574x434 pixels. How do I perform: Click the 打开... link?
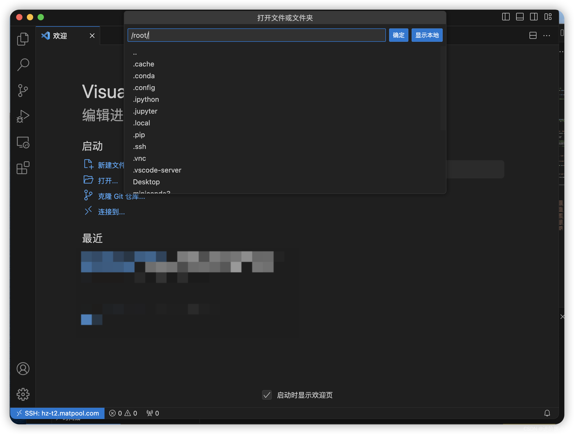pyautogui.click(x=100, y=181)
